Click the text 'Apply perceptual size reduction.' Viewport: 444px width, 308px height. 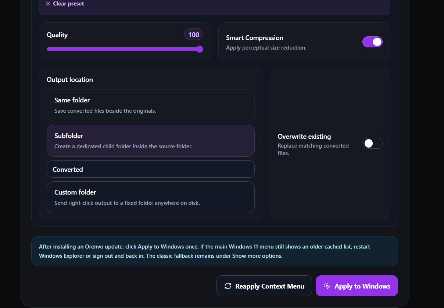[x=266, y=48]
